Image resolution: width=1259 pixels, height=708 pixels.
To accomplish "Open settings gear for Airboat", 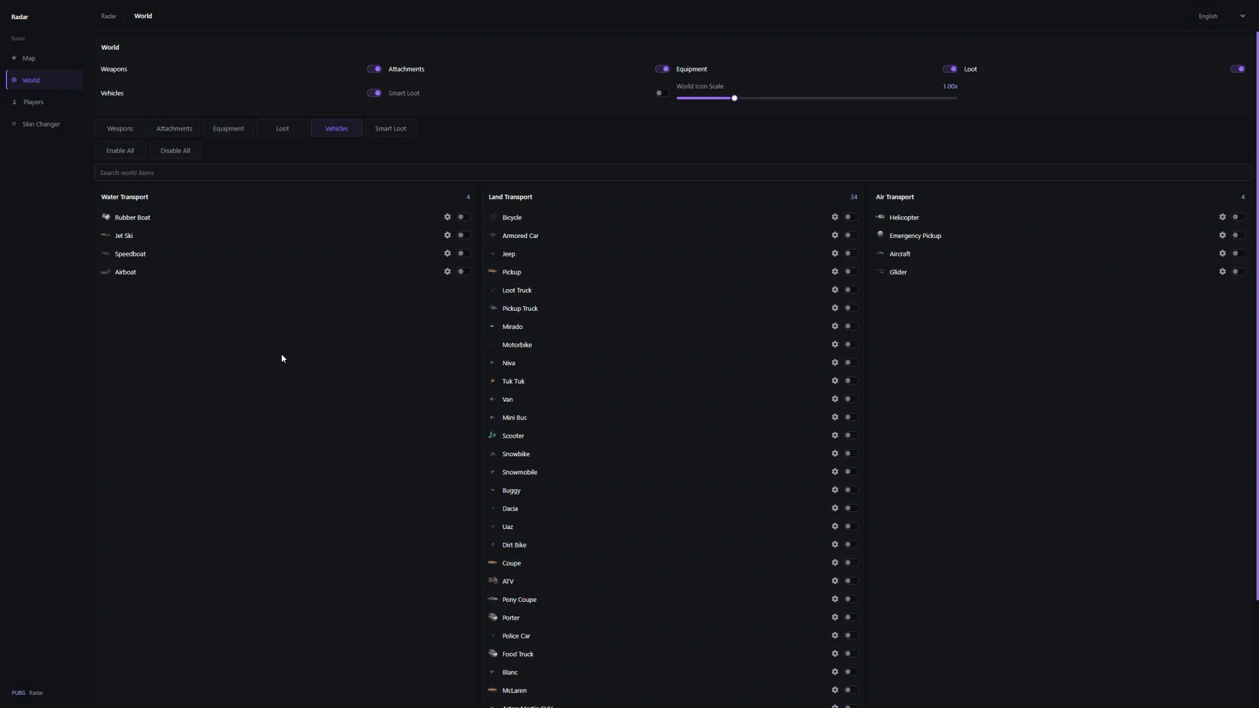I will point(447,271).
